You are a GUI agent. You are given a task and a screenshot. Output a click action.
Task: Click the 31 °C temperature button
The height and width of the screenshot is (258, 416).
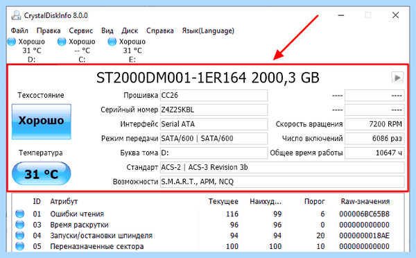(x=42, y=173)
